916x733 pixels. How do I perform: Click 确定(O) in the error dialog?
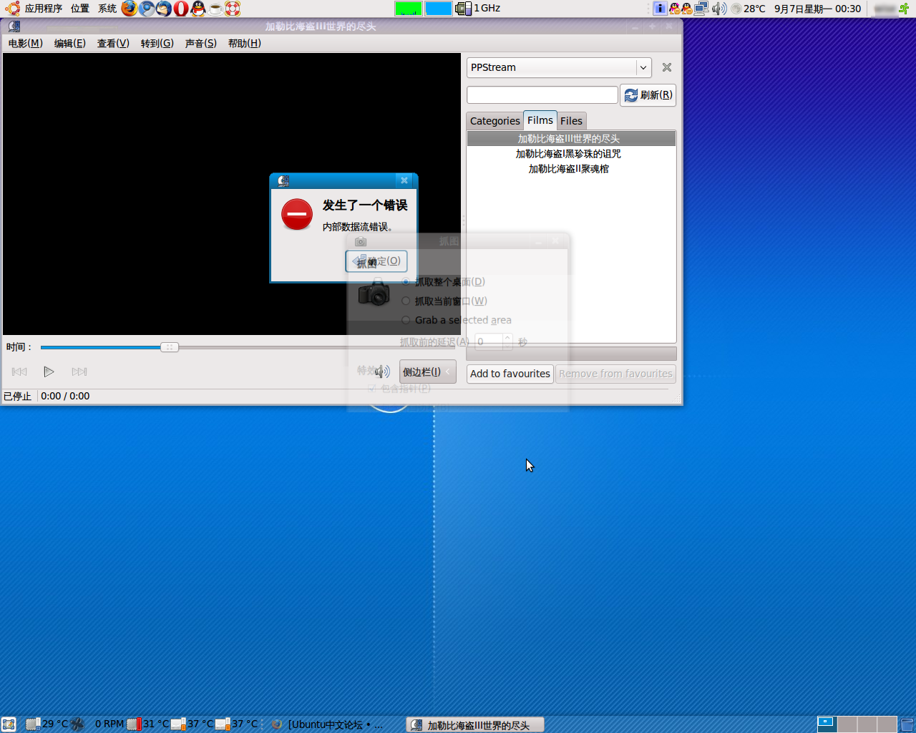(x=376, y=261)
